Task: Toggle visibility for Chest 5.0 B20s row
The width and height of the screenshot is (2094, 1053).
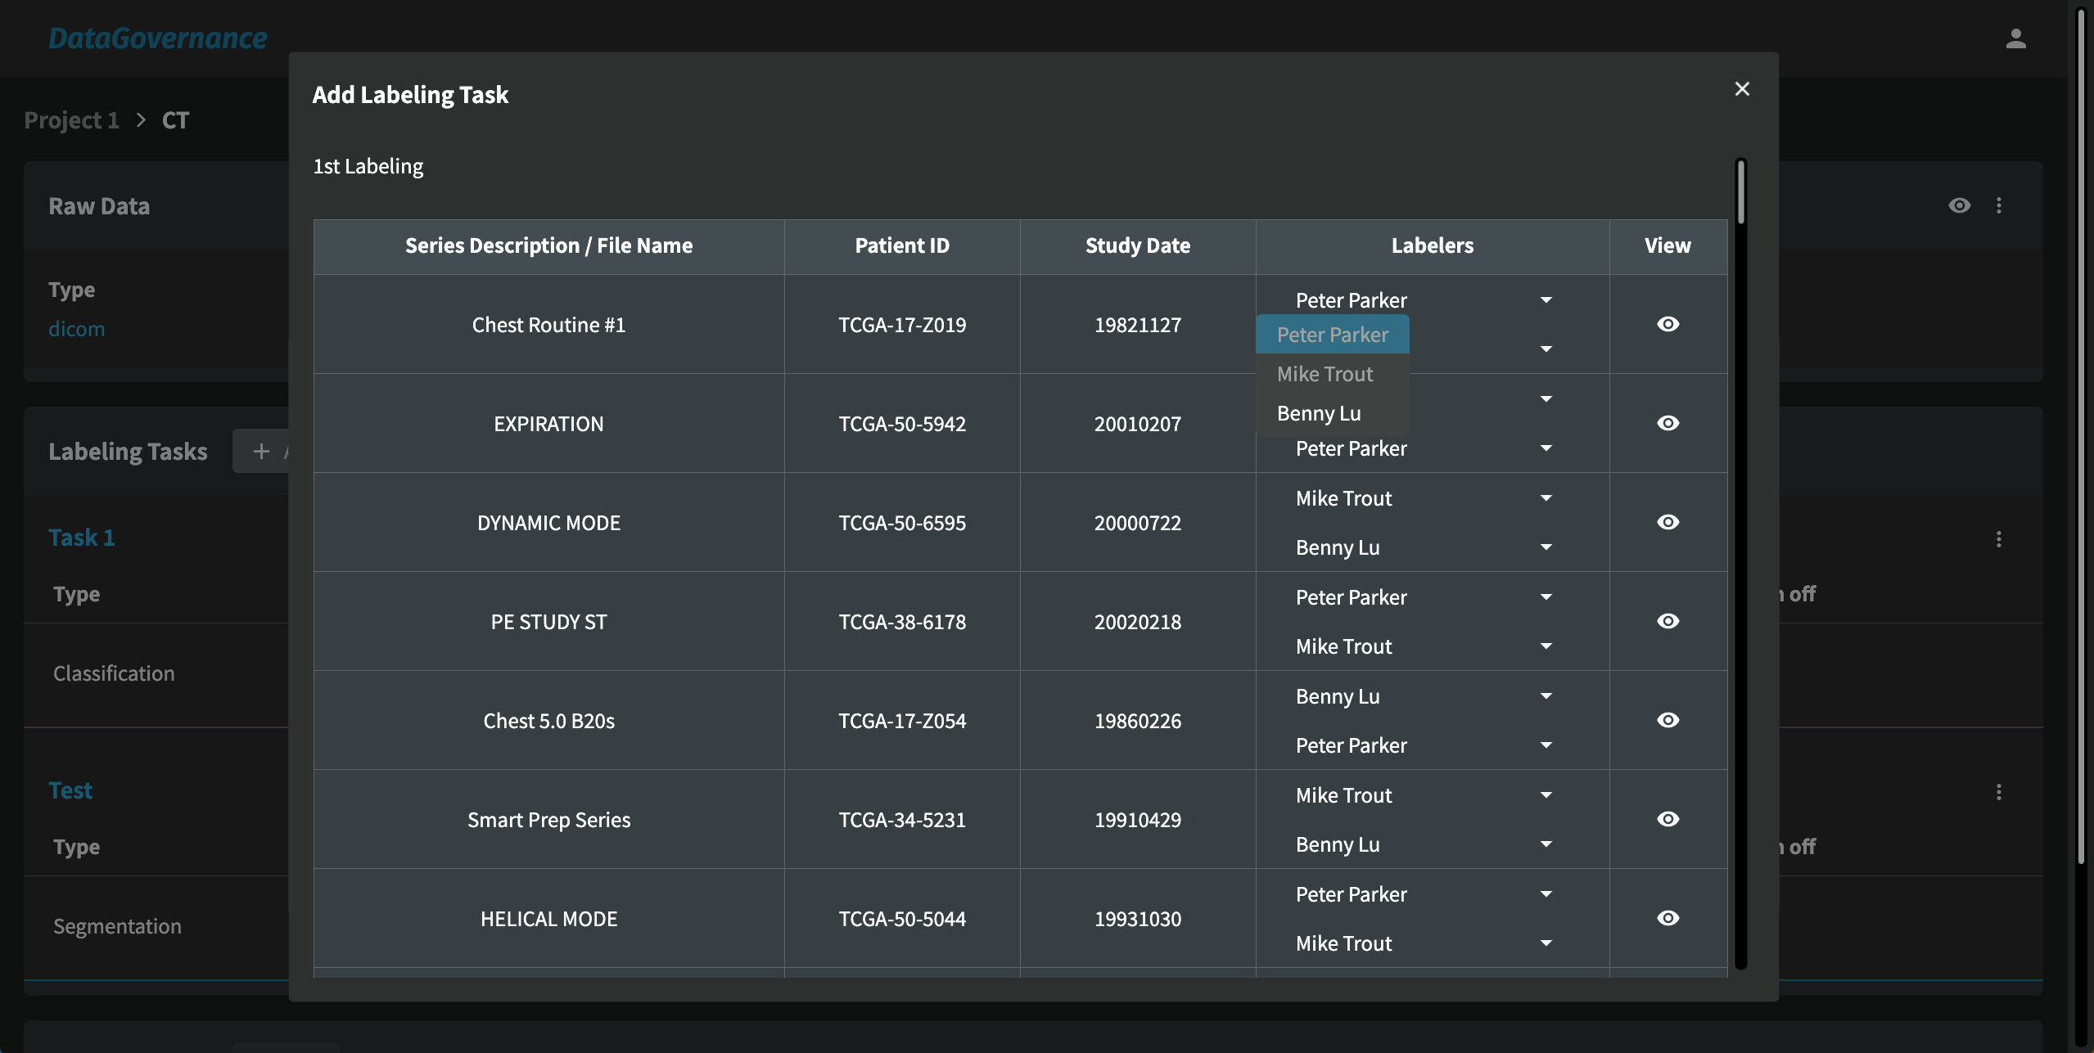Action: [x=1668, y=720]
